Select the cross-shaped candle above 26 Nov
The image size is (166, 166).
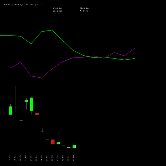point(42,131)
